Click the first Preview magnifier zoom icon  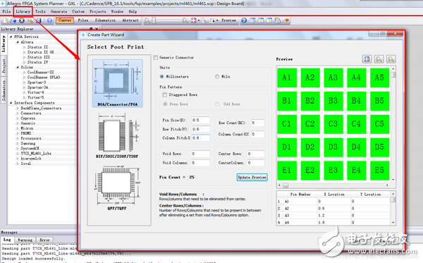379,59
